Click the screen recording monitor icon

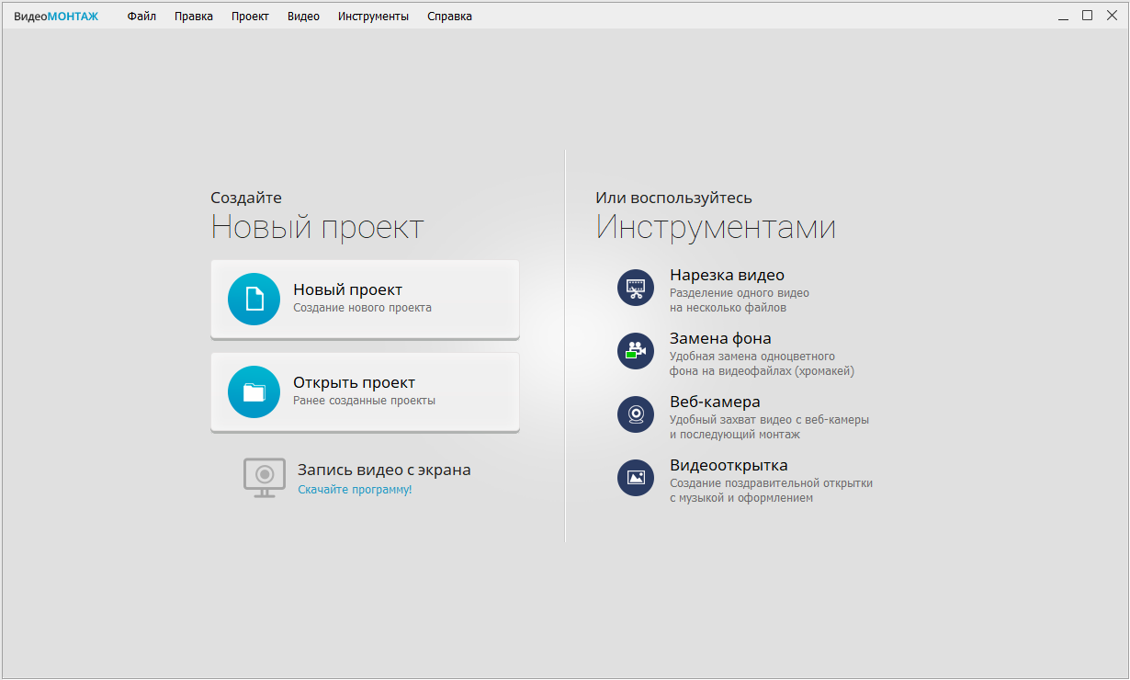point(264,477)
